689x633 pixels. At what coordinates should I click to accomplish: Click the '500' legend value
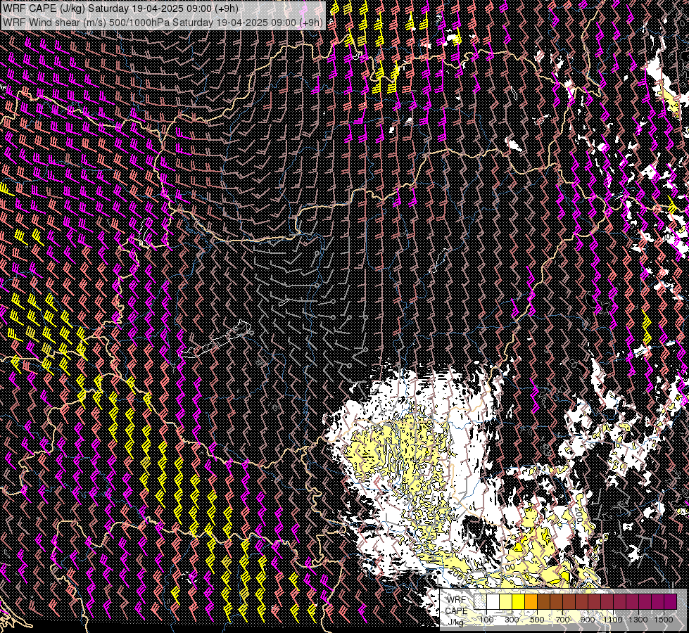tap(537, 620)
